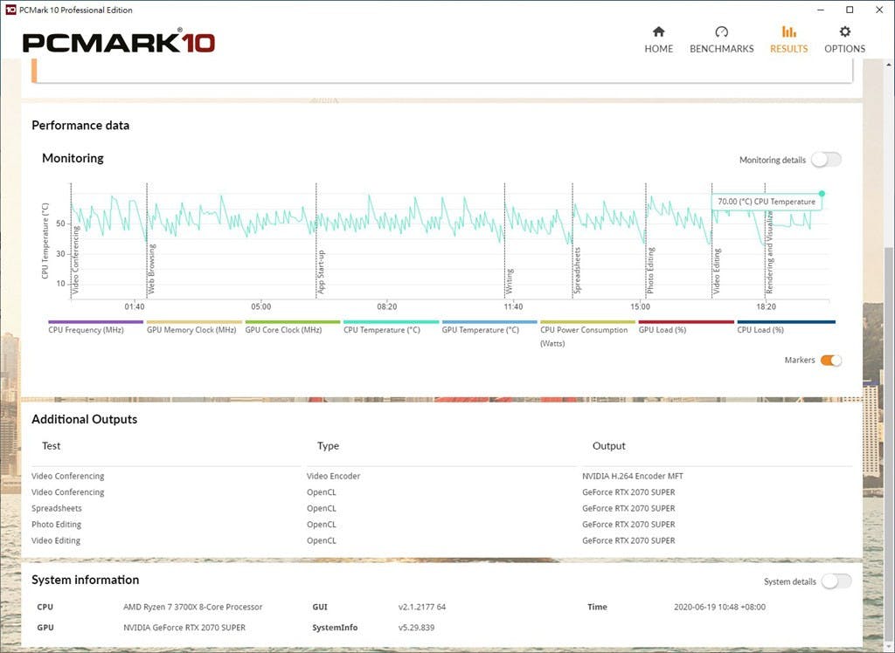Open the Benchmarks gauge icon

(x=721, y=31)
